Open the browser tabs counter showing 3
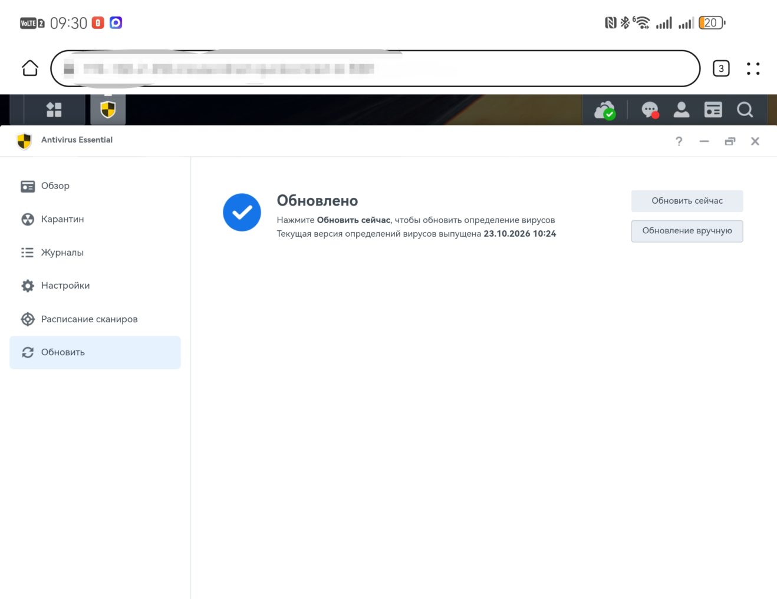The height and width of the screenshot is (599, 777). tap(721, 68)
